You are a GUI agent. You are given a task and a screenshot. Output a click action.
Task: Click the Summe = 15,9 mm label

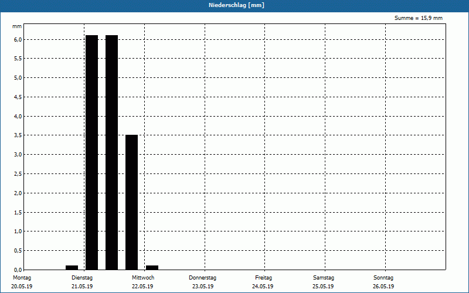(x=419, y=18)
